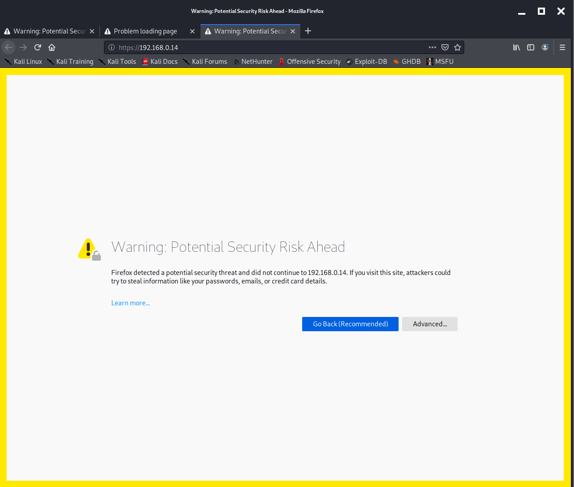Bookmark this page with the star icon
574x487 pixels.
458,47
